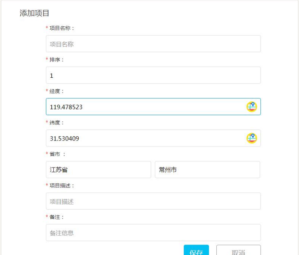Click the 项目名称 text input
299x255 pixels.
(x=153, y=44)
